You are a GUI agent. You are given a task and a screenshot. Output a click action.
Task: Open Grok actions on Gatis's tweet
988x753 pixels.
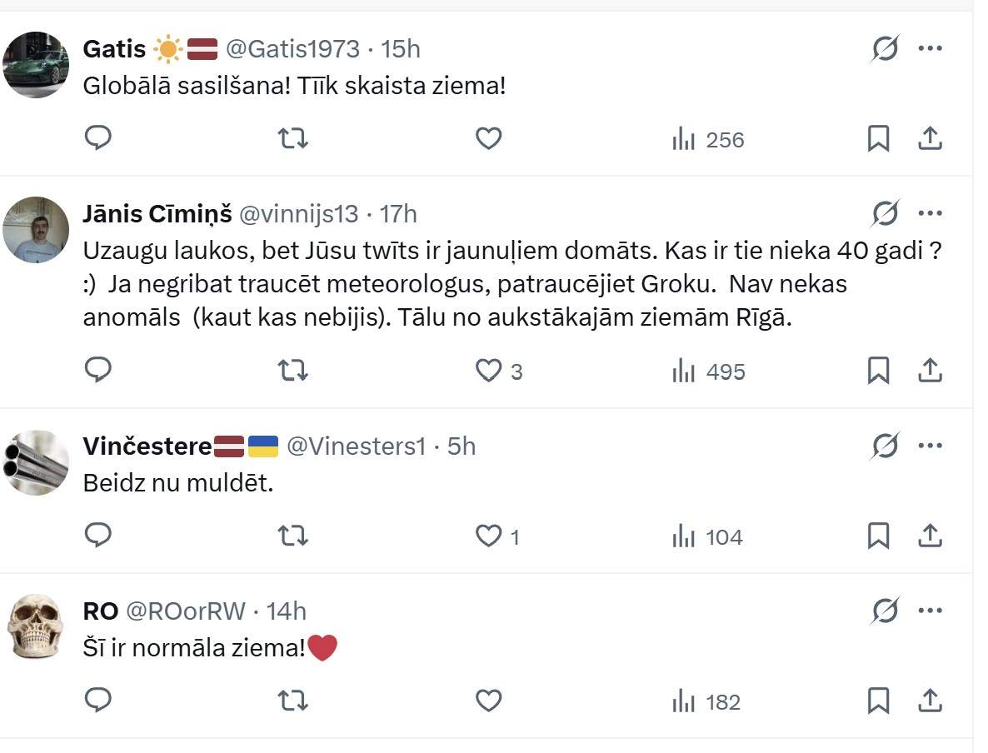point(885,50)
